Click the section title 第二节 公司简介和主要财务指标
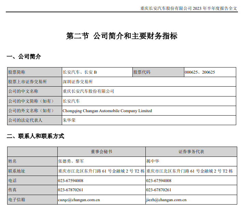Screen dimensions: 242x209 (122, 36)
